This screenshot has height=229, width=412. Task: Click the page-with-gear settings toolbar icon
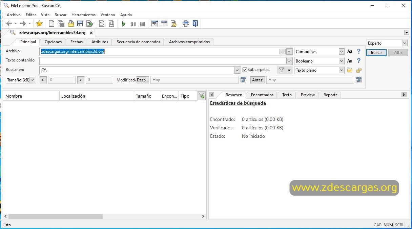173,24
